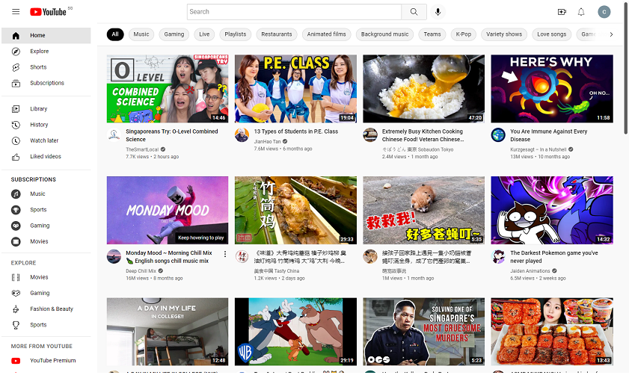Open the Explore page in sidebar

(x=39, y=52)
